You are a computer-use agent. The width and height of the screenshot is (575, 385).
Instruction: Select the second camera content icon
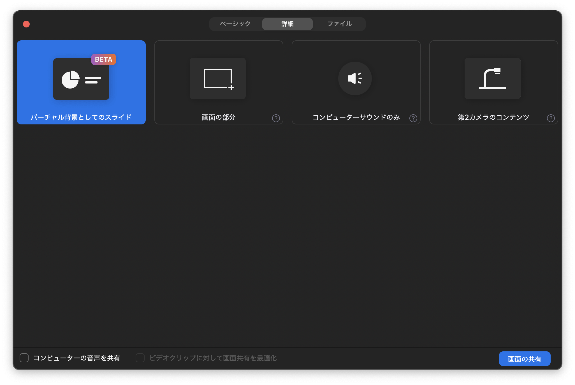coord(493,78)
